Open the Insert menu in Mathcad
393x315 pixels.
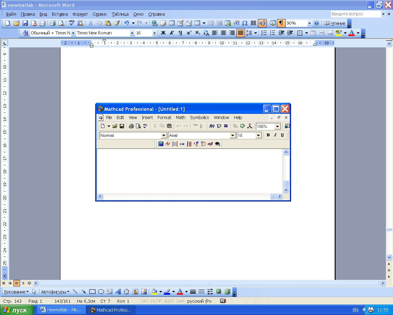point(147,118)
